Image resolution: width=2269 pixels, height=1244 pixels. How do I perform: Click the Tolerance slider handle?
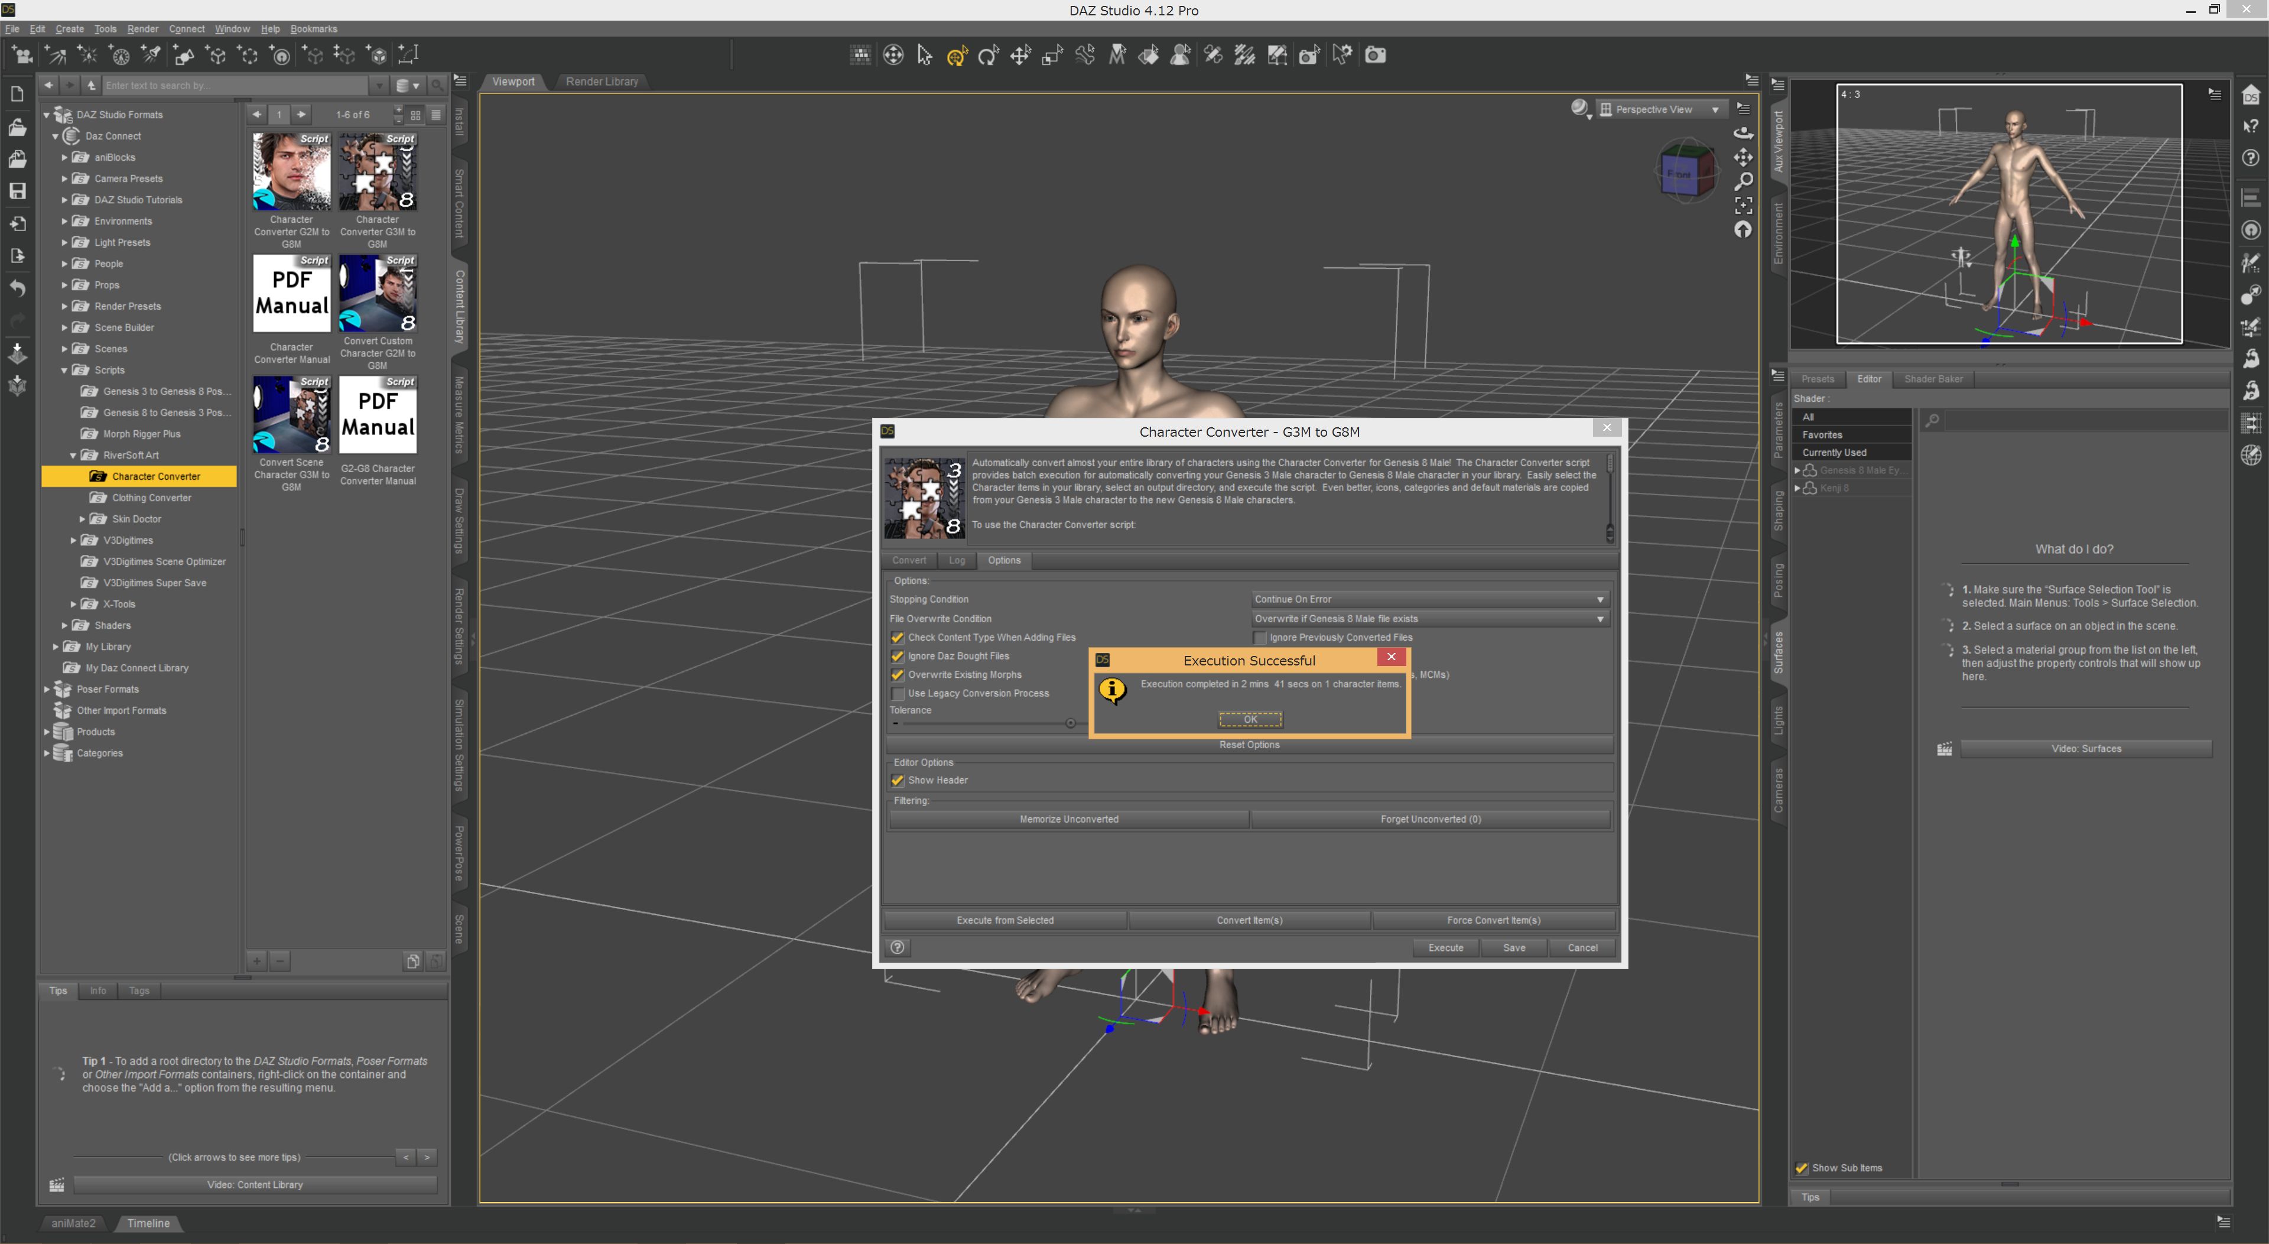click(1070, 723)
